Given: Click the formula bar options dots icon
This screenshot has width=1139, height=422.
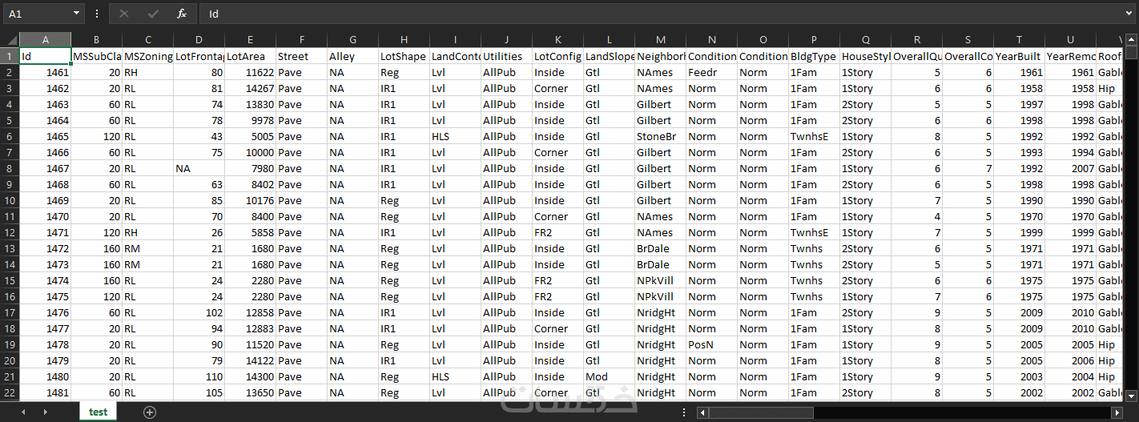Looking at the screenshot, I should pyautogui.click(x=97, y=14).
